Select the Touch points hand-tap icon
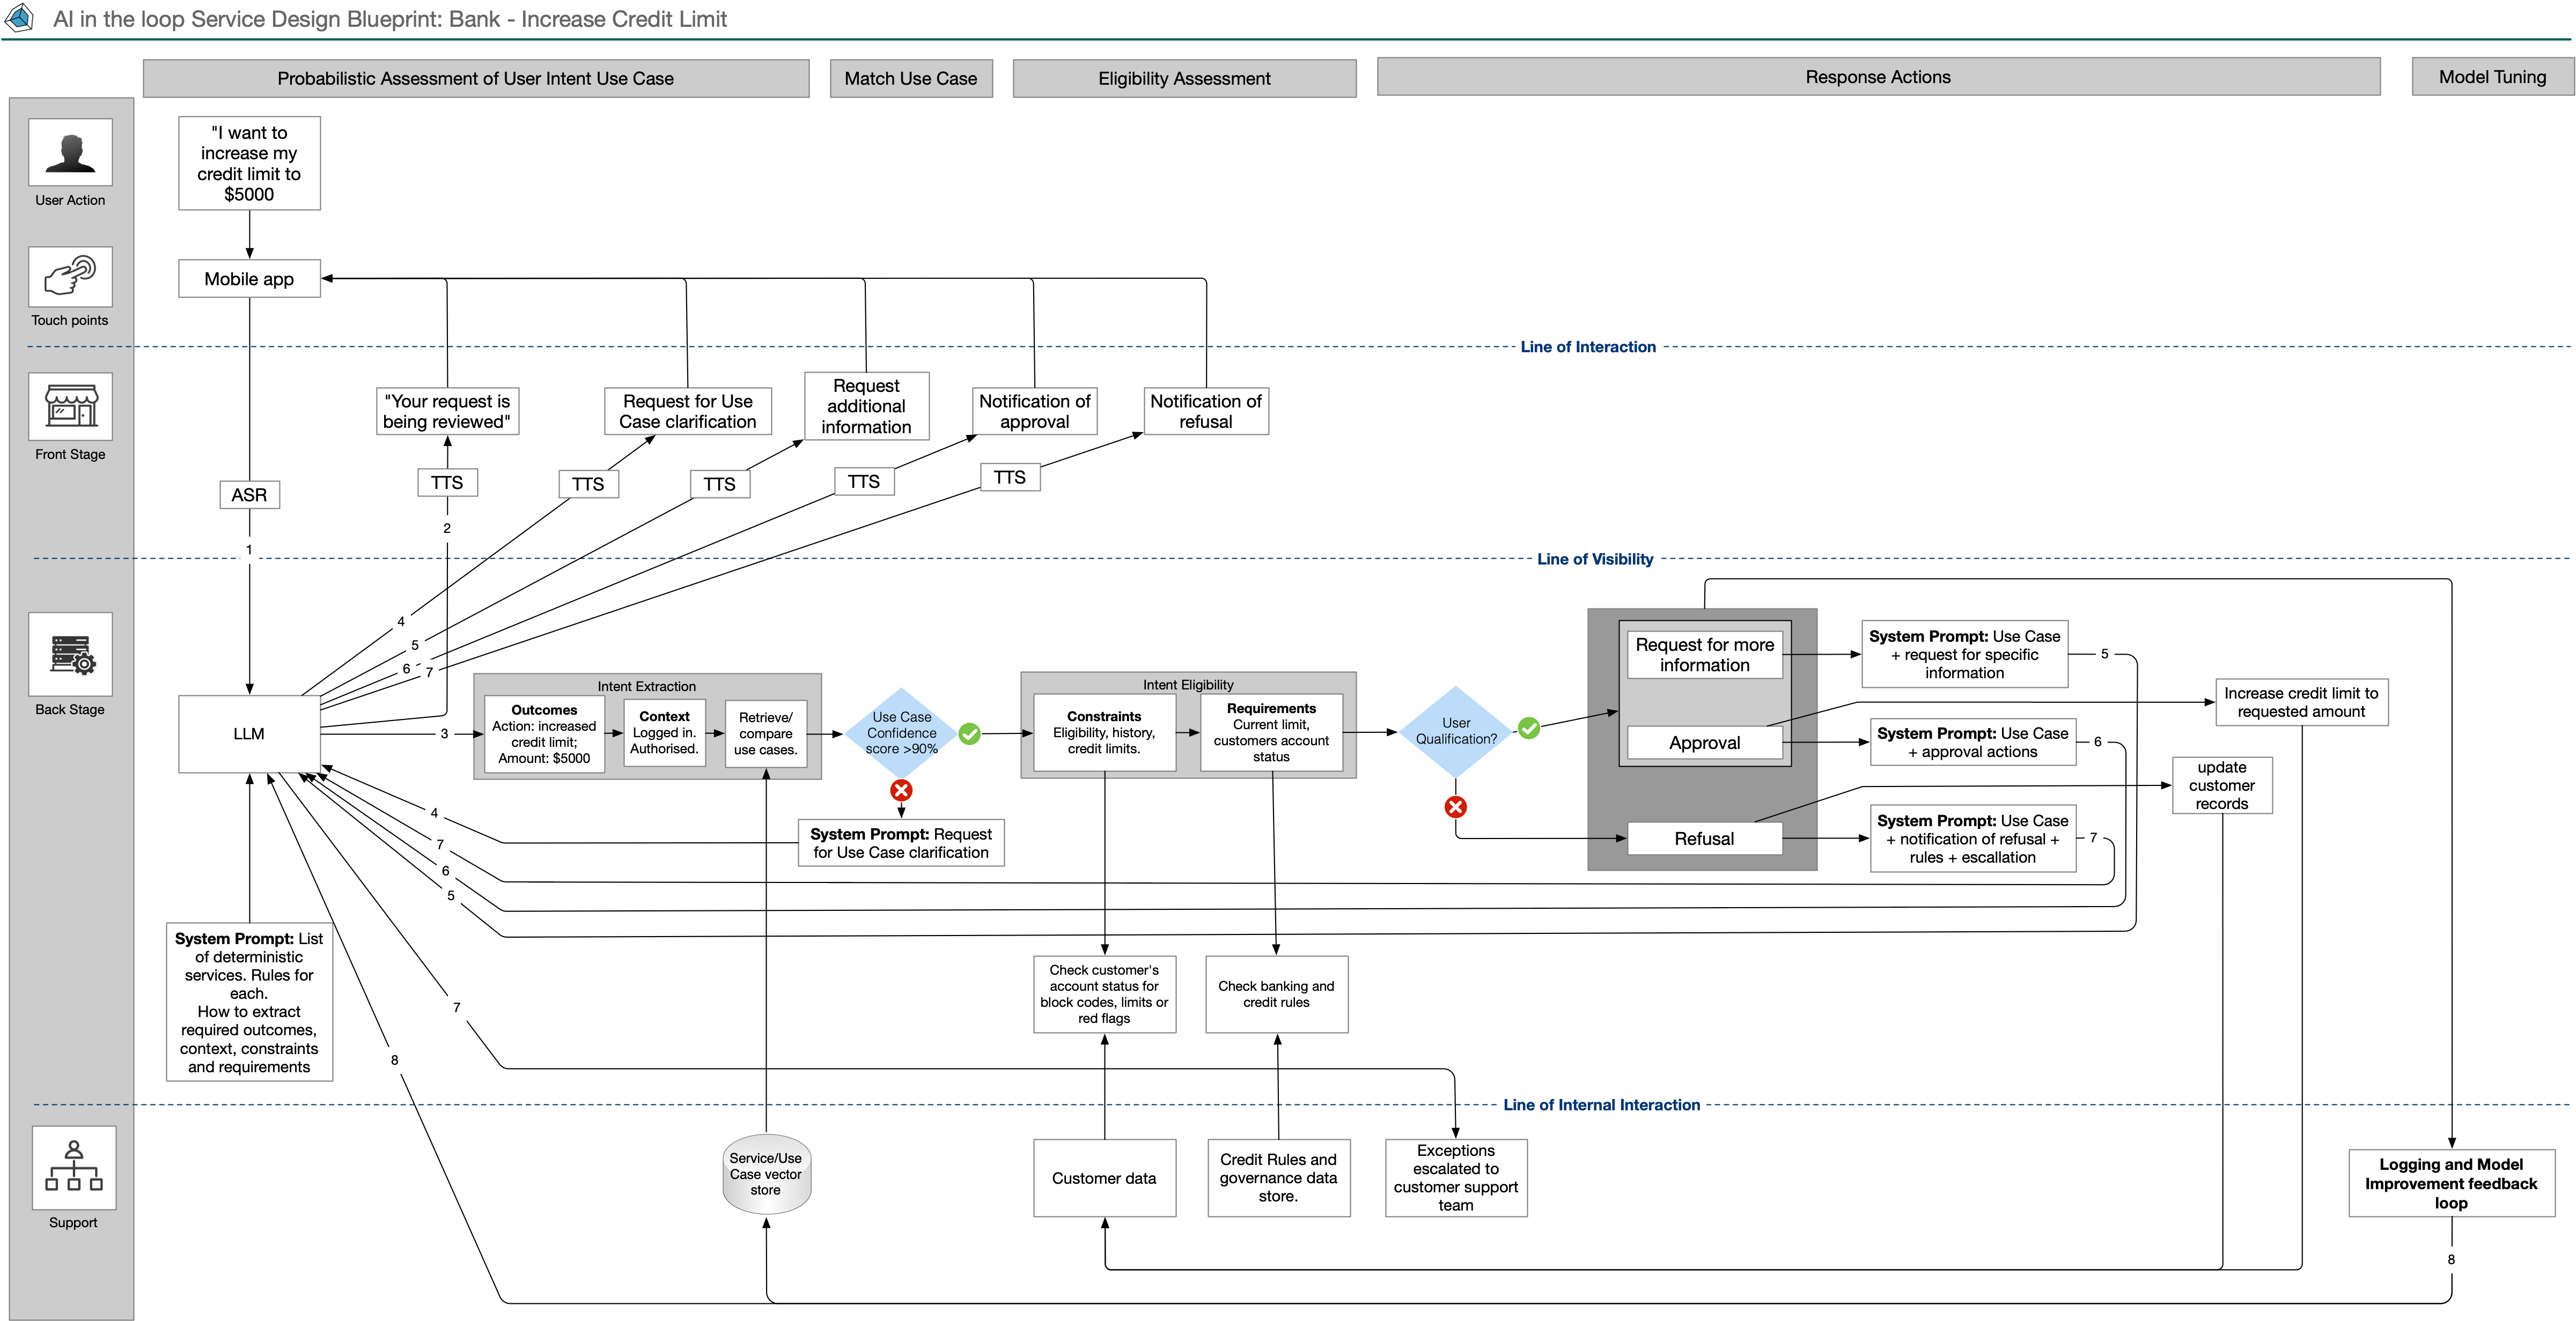 coord(70,277)
